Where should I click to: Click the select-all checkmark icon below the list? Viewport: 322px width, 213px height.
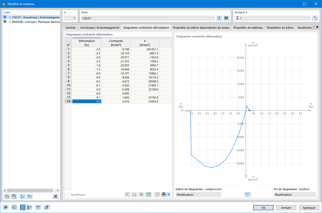point(23,196)
